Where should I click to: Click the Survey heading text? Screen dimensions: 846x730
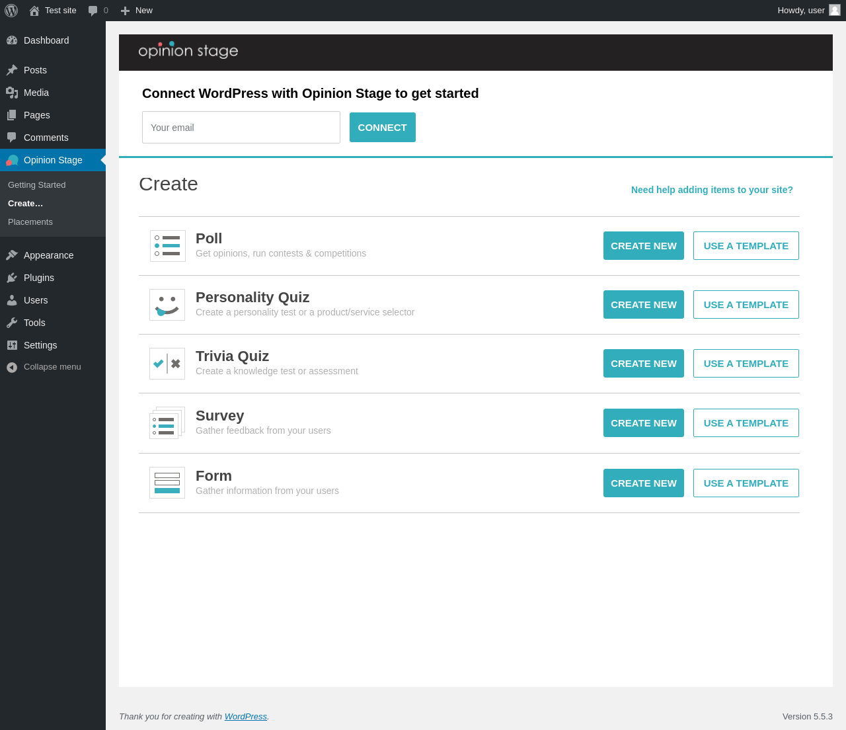220,416
